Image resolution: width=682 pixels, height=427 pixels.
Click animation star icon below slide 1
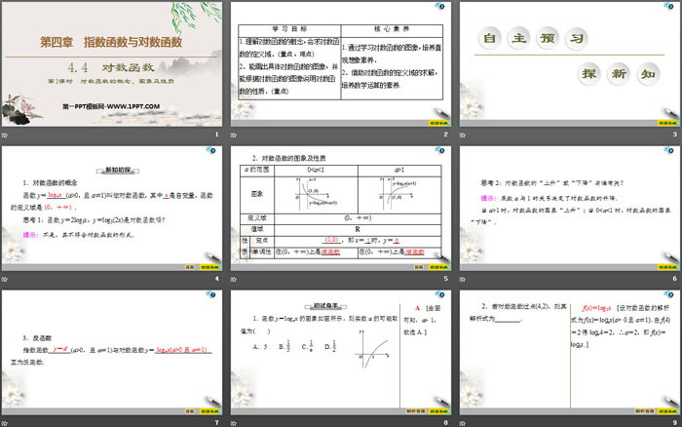coord(5,135)
